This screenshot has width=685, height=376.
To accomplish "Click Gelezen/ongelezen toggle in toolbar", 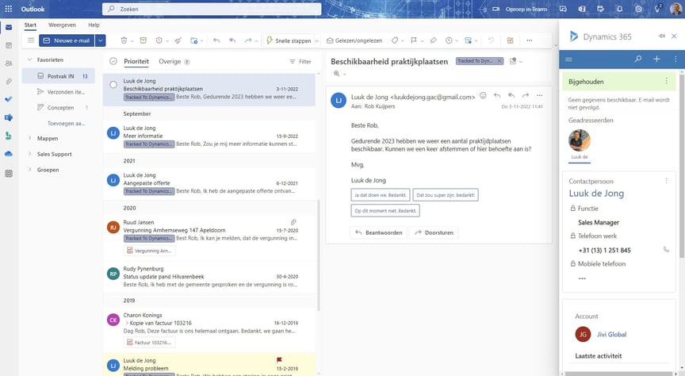I will [354, 40].
